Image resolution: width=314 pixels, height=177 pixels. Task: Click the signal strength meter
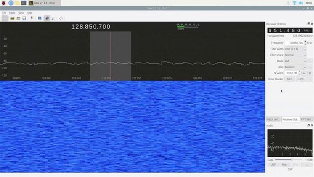[187, 26]
